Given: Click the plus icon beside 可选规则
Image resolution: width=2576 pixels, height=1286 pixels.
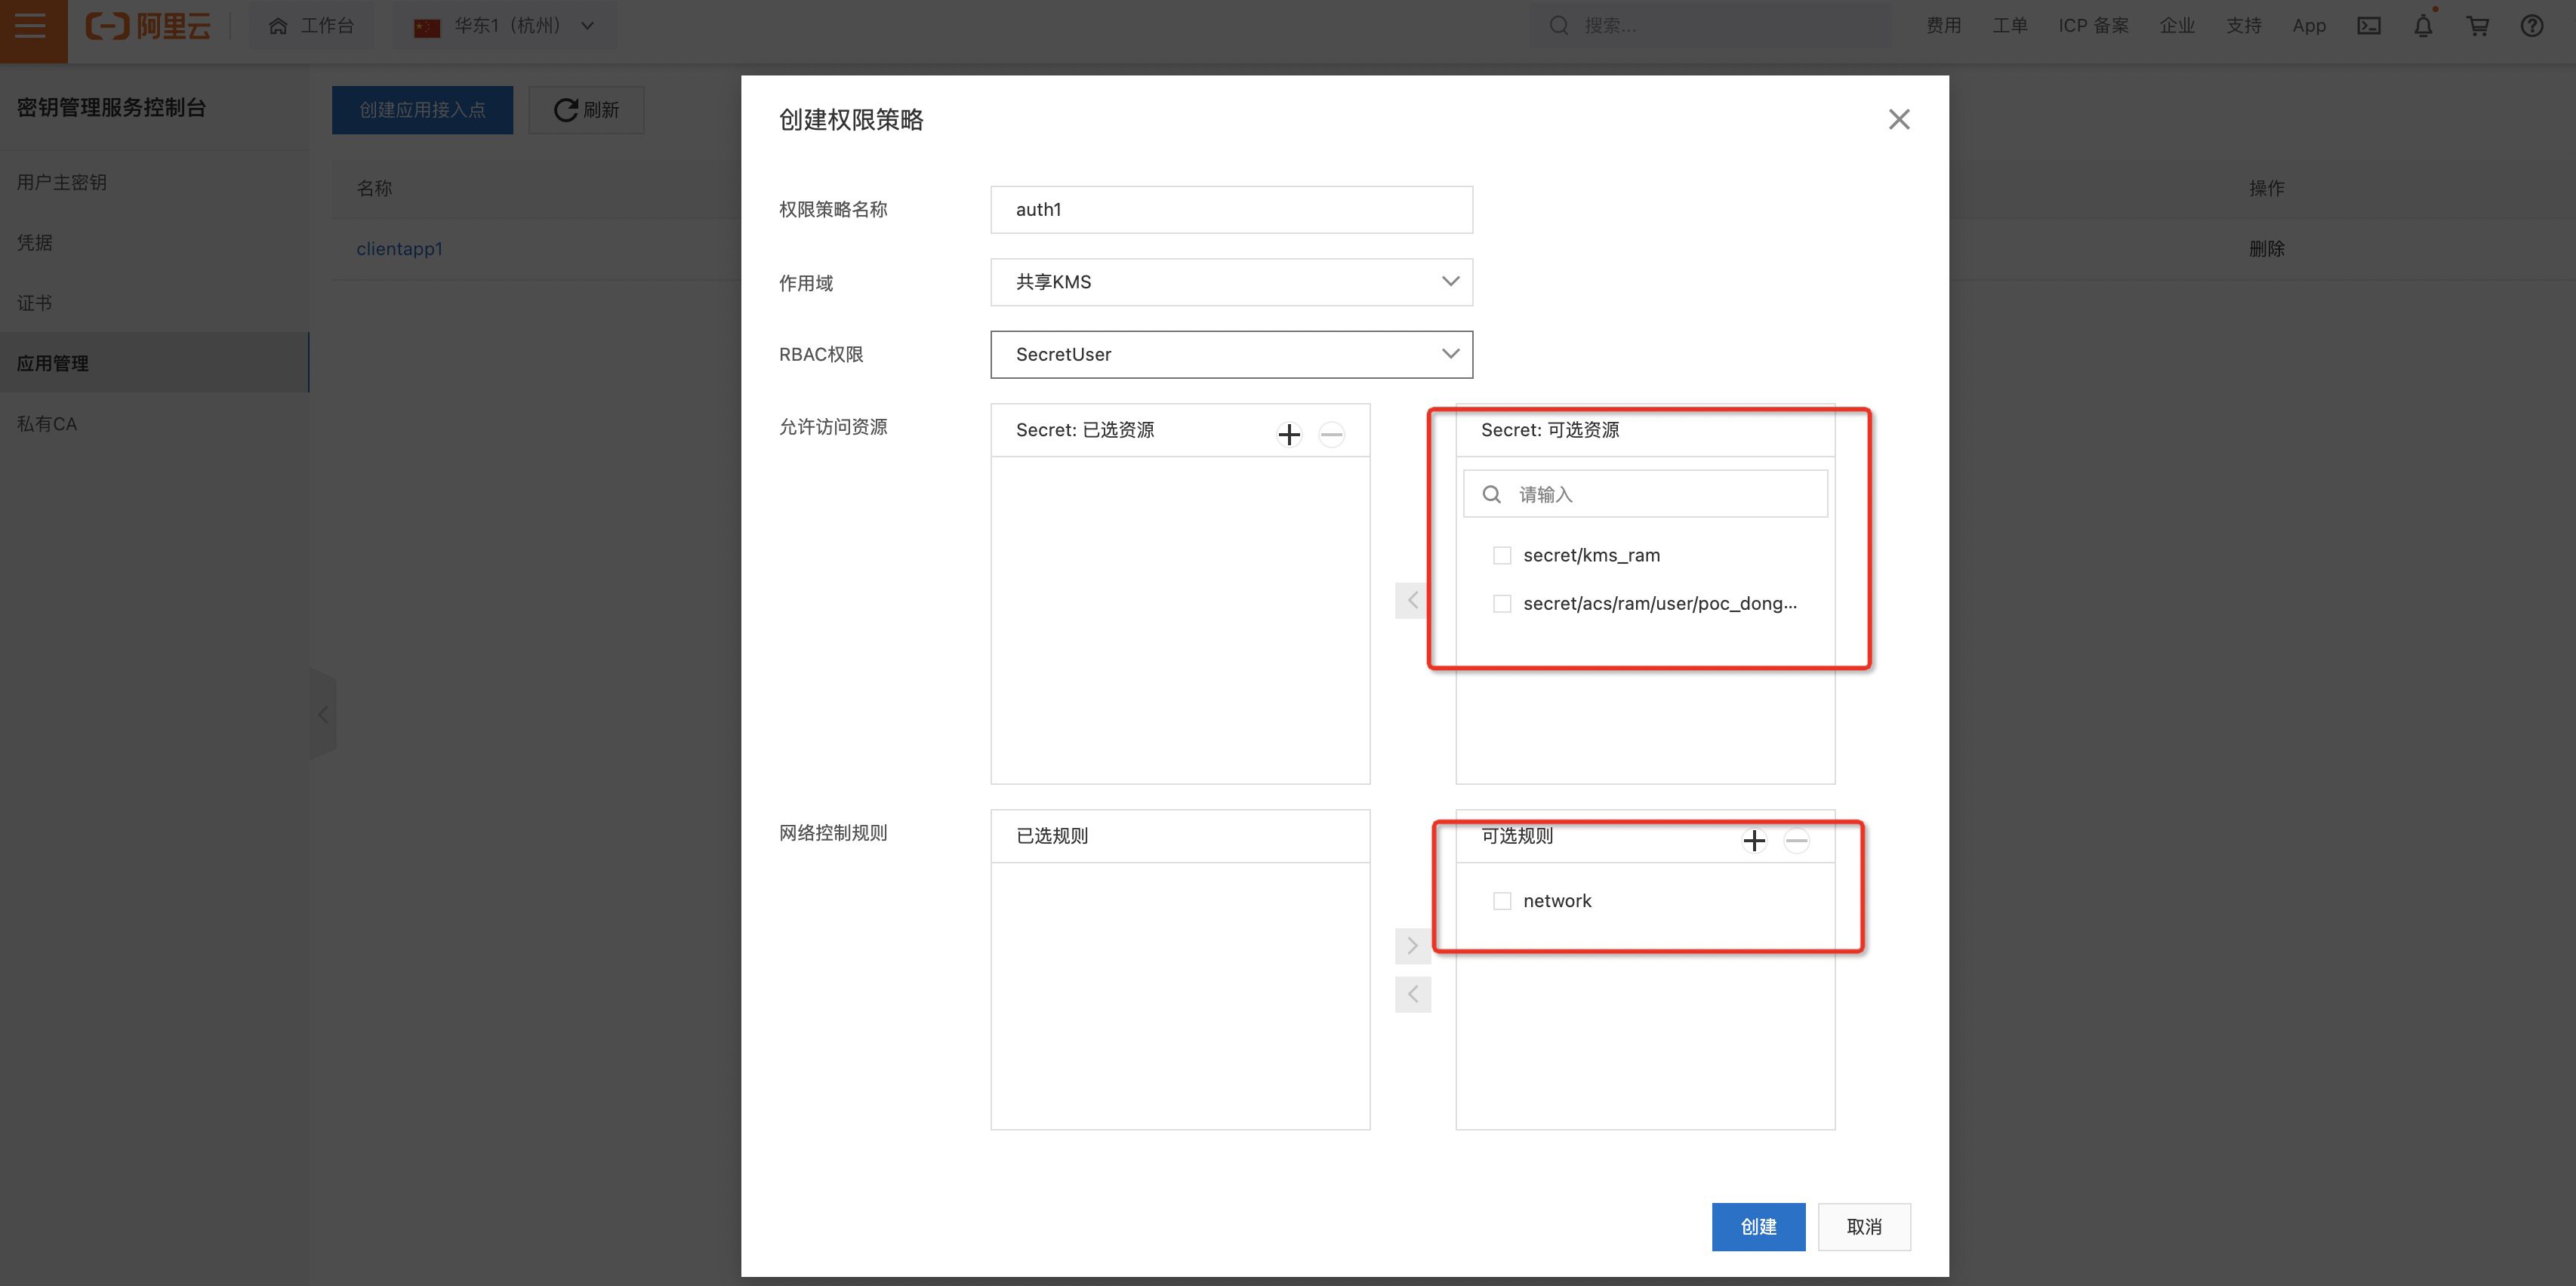Looking at the screenshot, I should tap(1754, 840).
